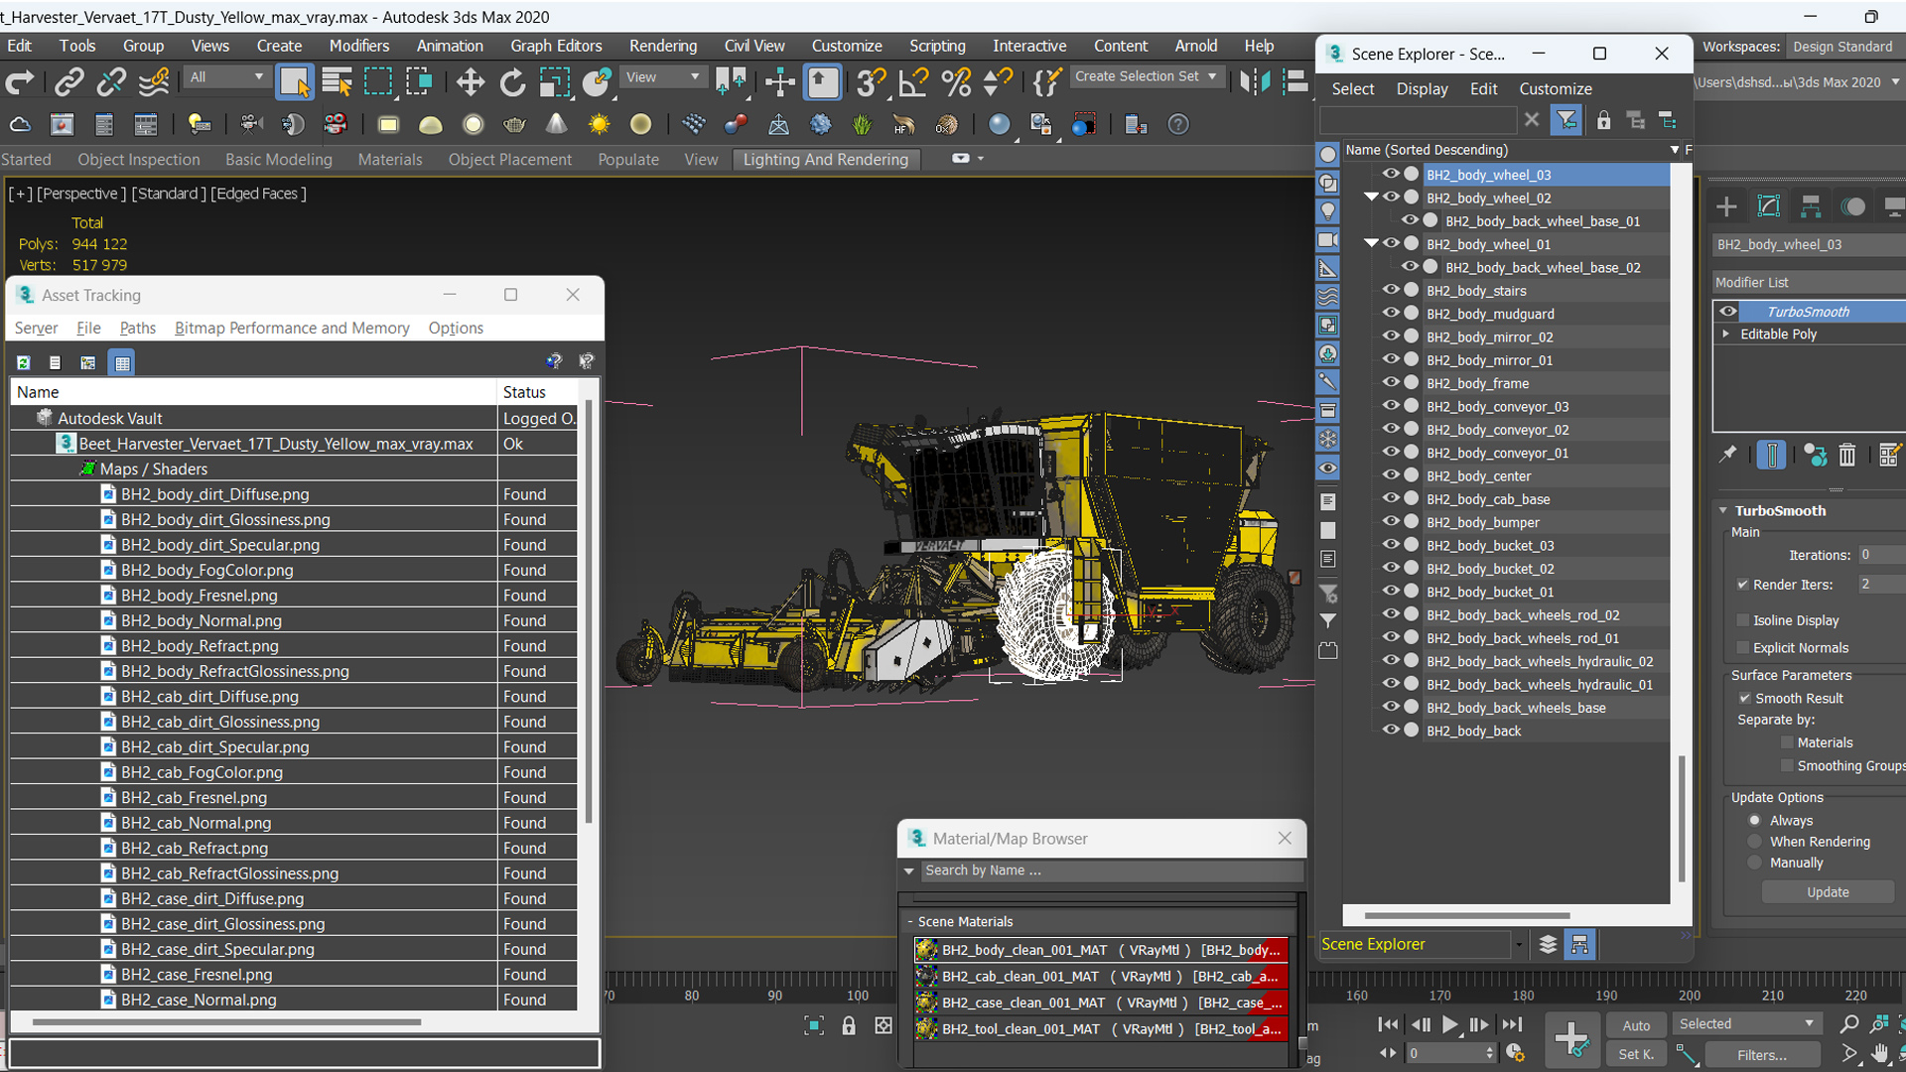The width and height of the screenshot is (1906, 1072).
Task: Select the When Rendering radio option
Action: [1755, 842]
